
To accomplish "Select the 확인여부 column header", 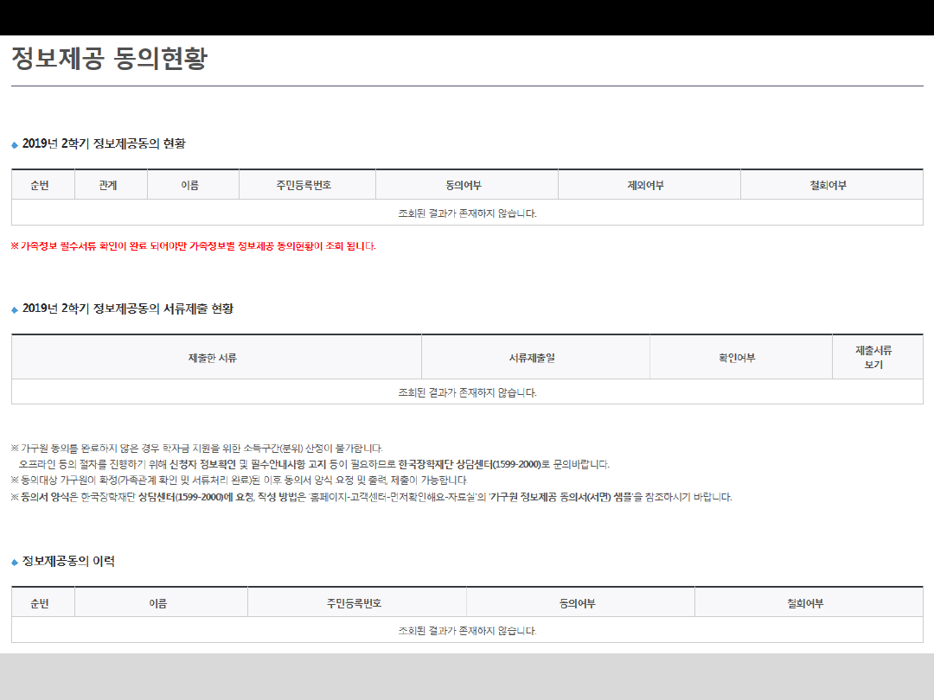I will click(x=731, y=358).
